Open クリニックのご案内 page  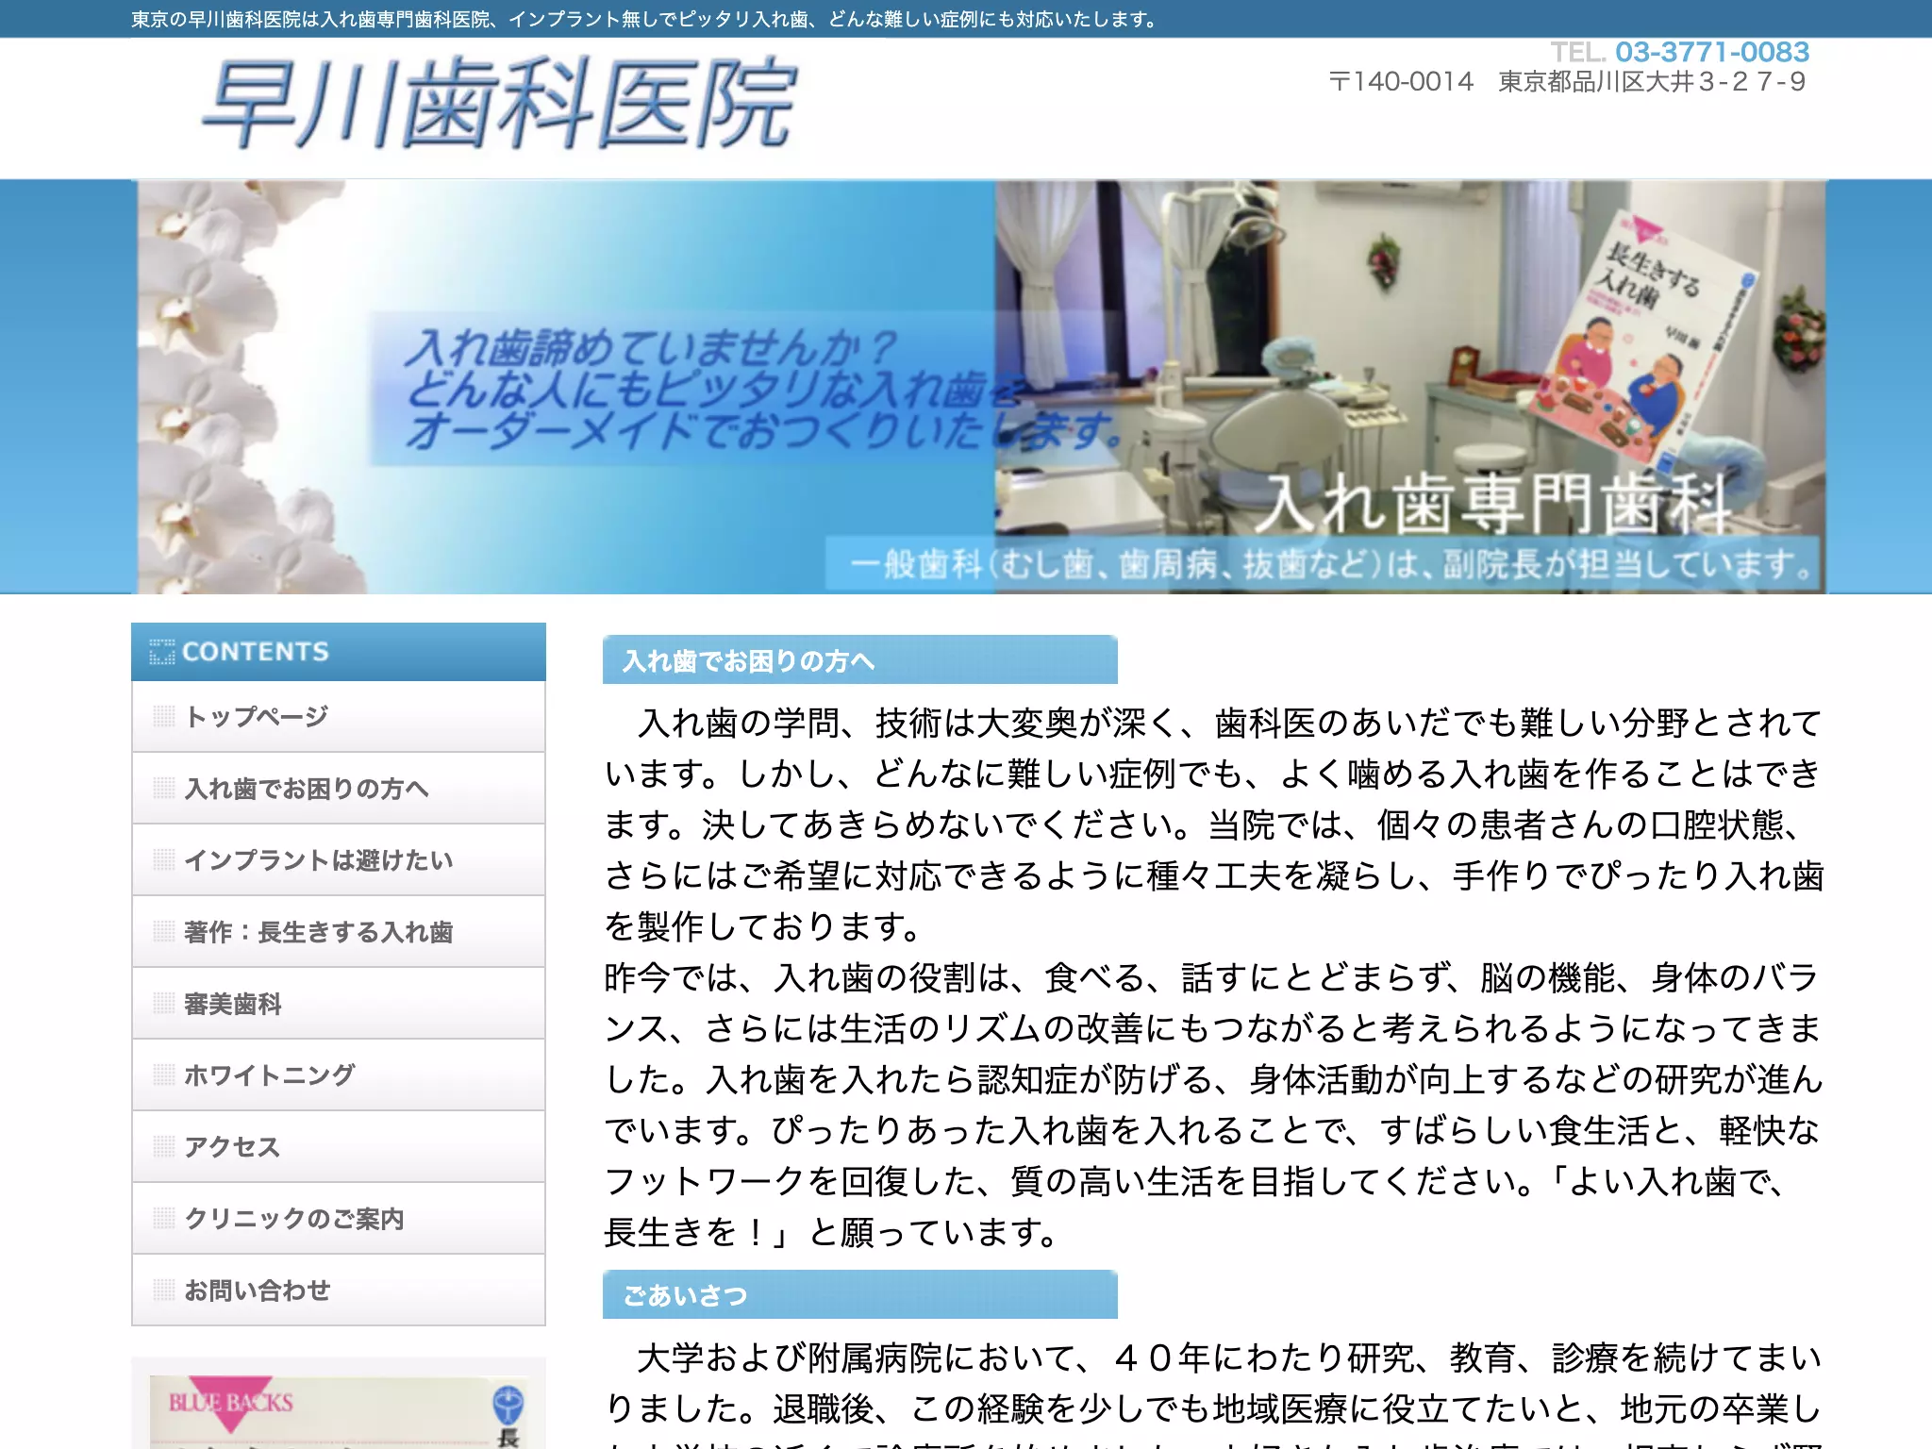click(x=338, y=1219)
